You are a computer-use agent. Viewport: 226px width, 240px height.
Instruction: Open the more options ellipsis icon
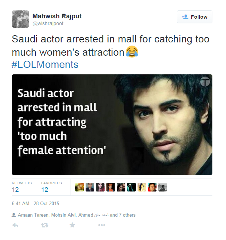102,225
